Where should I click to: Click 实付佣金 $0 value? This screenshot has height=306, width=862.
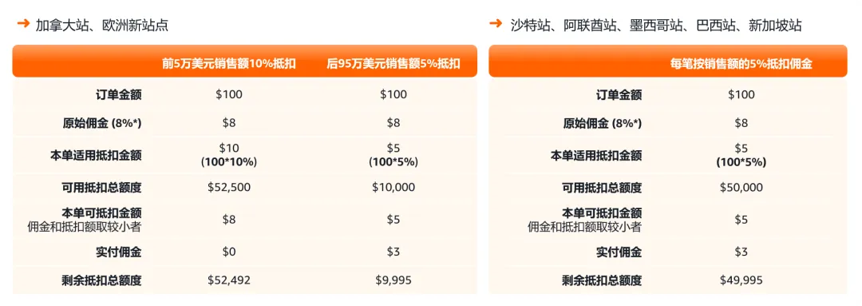[x=229, y=252]
